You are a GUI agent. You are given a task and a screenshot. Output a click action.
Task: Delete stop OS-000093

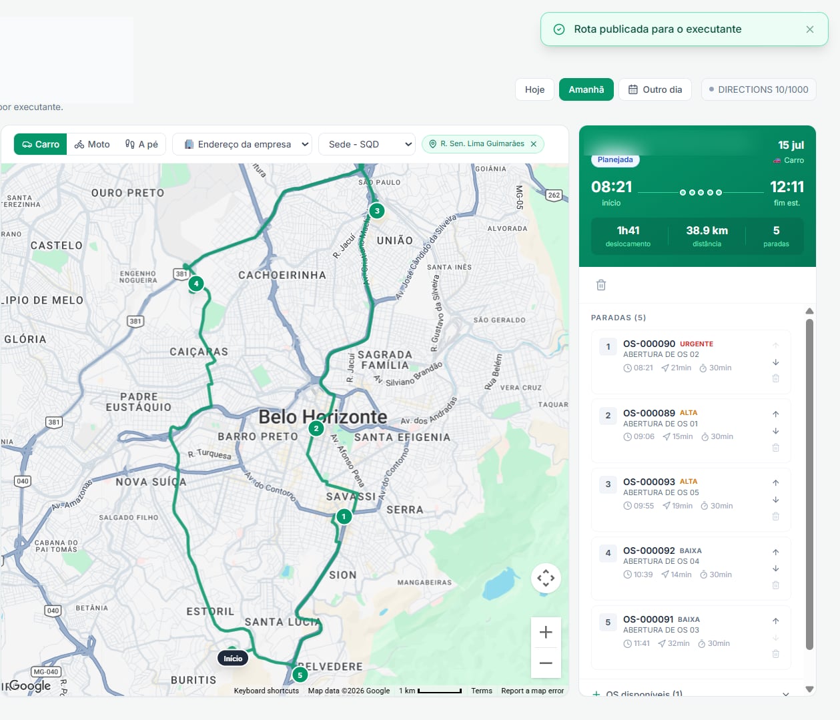(x=776, y=516)
